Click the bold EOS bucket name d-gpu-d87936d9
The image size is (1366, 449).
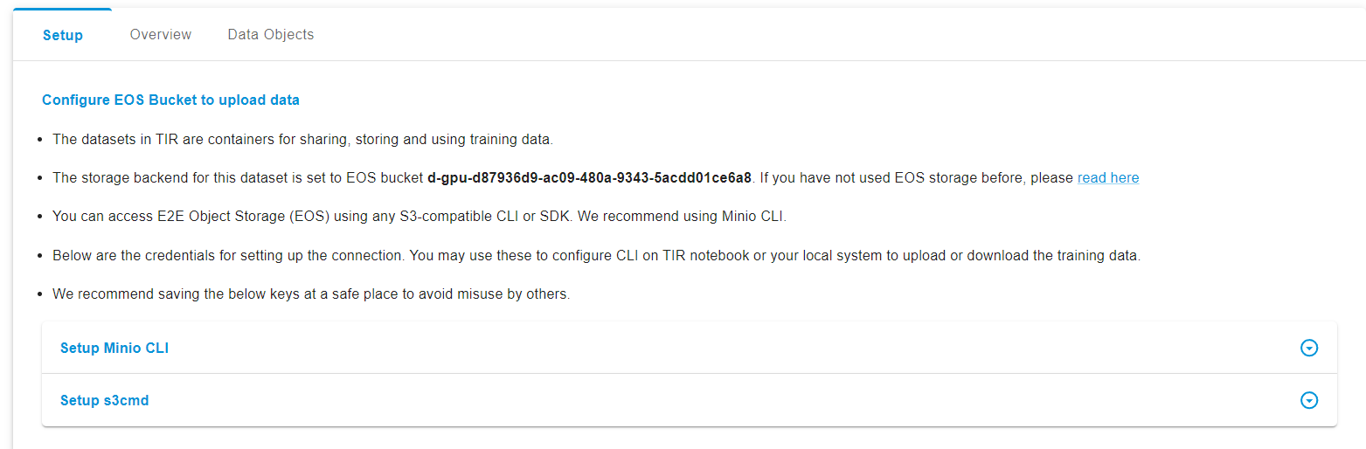pos(589,177)
